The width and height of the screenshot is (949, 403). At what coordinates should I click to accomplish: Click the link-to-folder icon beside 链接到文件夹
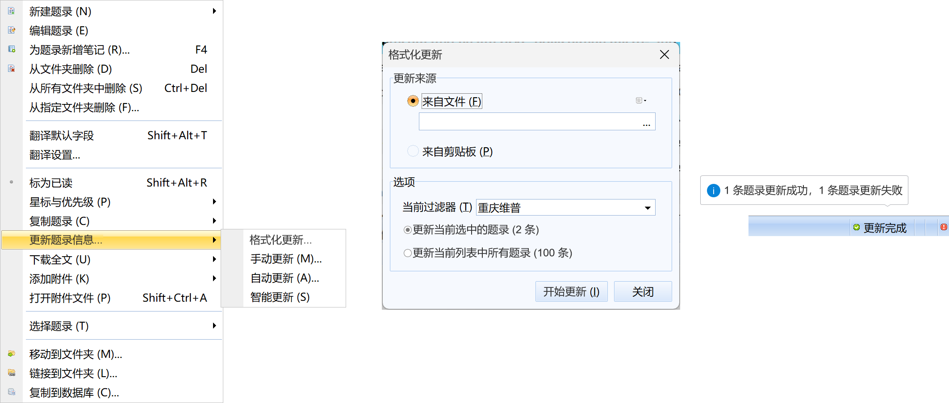(x=12, y=373)
